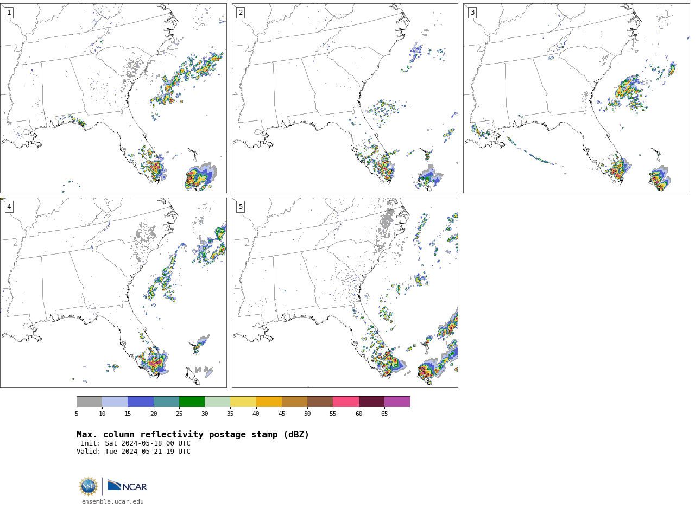Screen dimensions: 695x508
Task: Click the panel number 4 label
Action: (9, 207)
